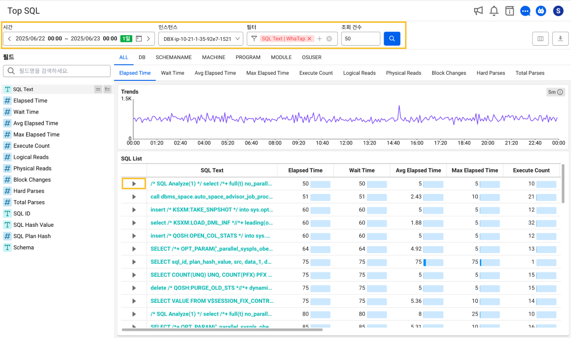The width and height of the screenshot is (571, 338).
Task: Select the SQL Hash Value field
Action: pyautogui.click(x=33, y=225)
